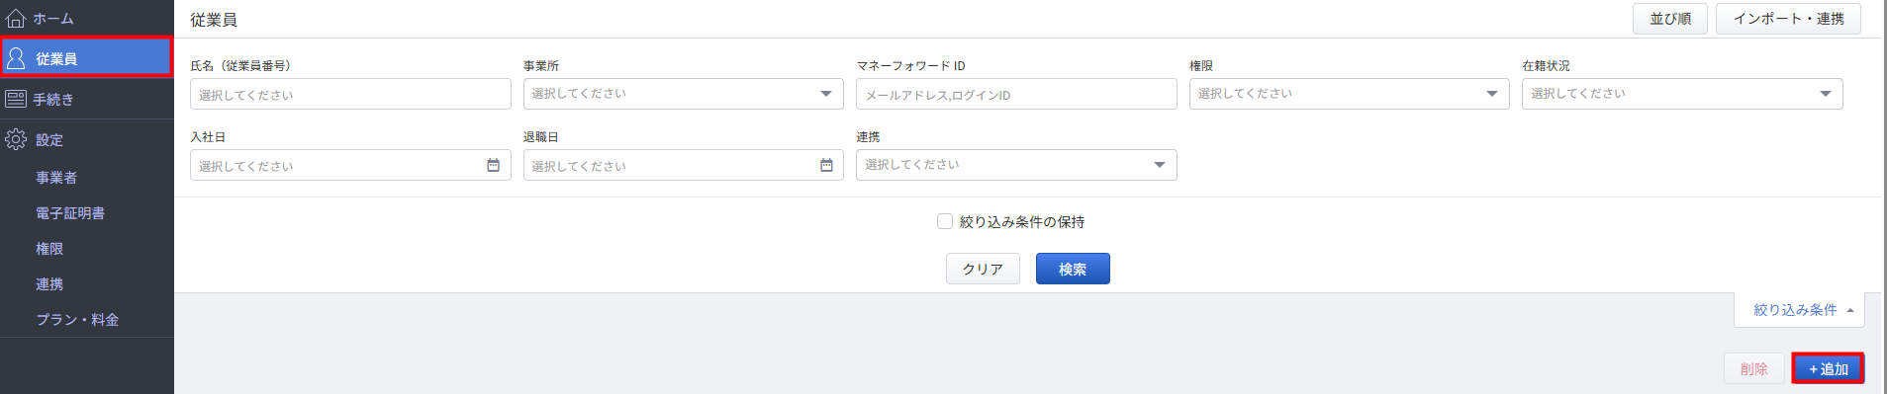Open the 退職日 calendar picker icon
The image size is (1887, 394).
point(826,165)
